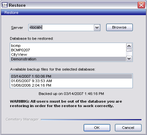This screenshot has width=147, height=135.
Task: Click the Cancel button
Action: pos(128,128)
